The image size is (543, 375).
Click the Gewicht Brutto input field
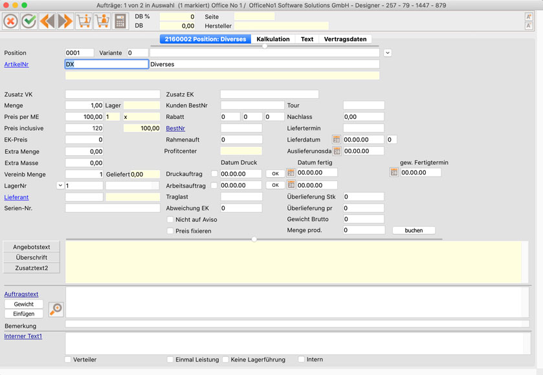point(364,219)
